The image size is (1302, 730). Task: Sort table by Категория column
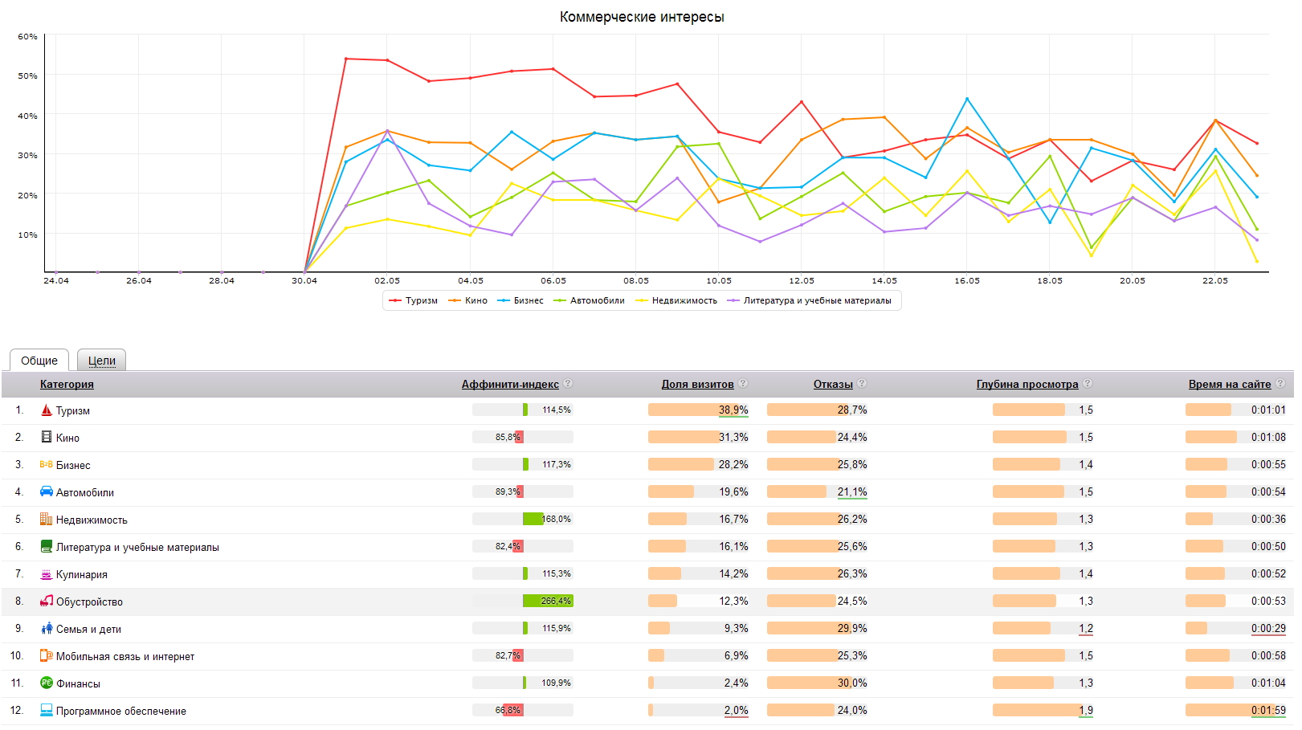pyautogui.click(x=67, y=384)
